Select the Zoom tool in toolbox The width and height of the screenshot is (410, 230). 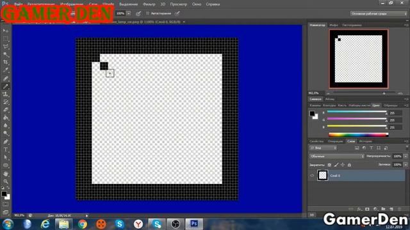[x=6, y=181]
